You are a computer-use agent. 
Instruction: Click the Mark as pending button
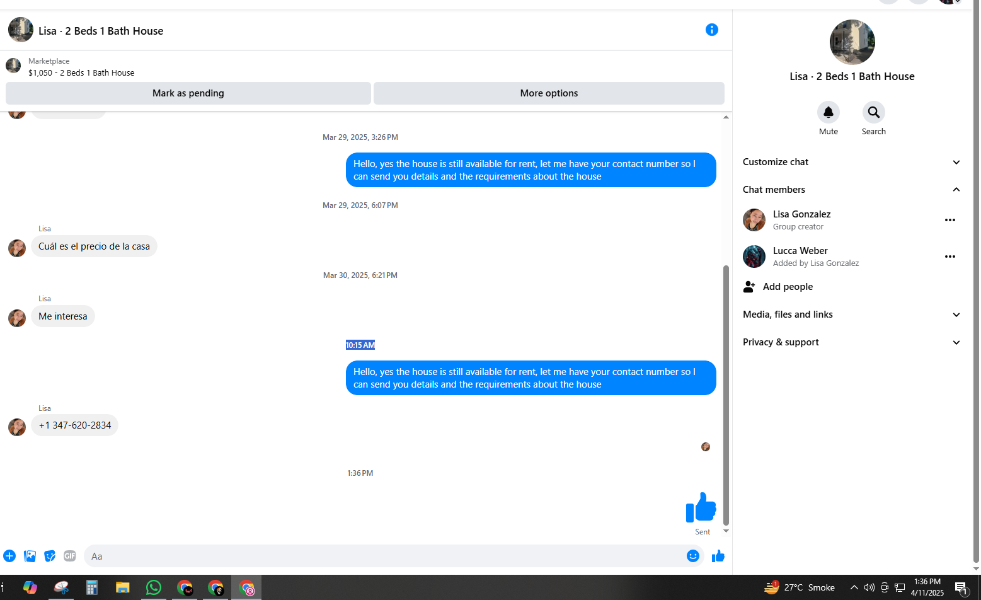(188, 93)
